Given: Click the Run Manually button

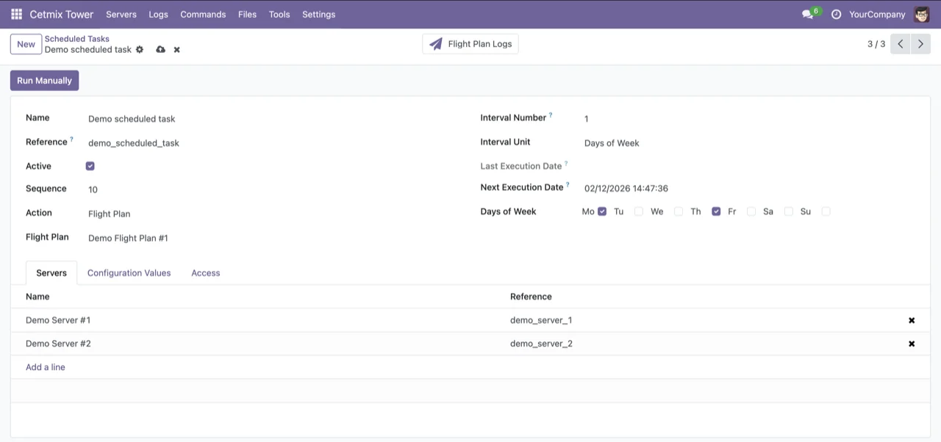Looking at the screenshot, I should pyautogui.click(x=44, y=80).
